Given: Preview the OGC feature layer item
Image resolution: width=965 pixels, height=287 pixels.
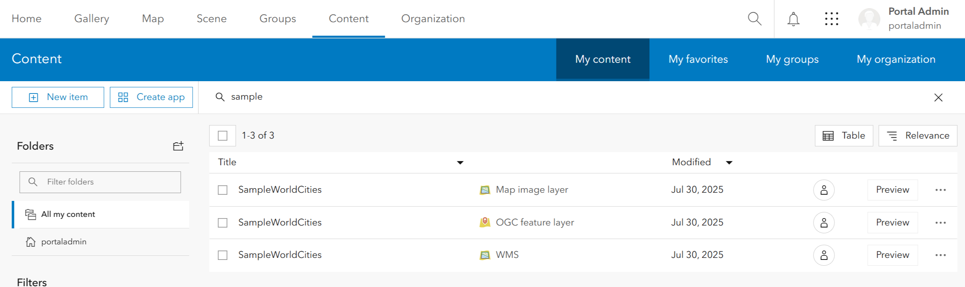Looking at the screenshot, I should point(892,223).
